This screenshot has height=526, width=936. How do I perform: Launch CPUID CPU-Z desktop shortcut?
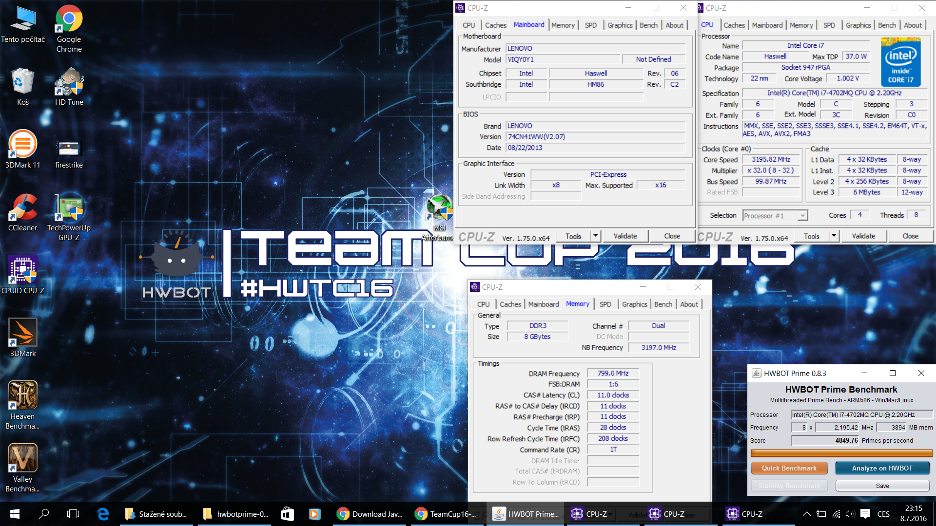tap(23, 275)
